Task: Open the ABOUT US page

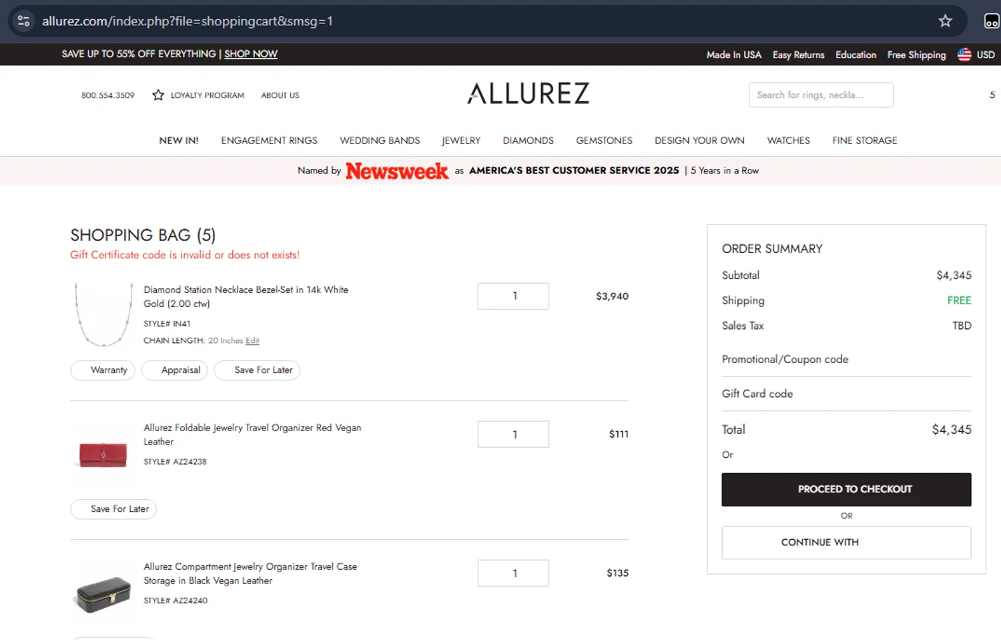Action: pos(280,95)
